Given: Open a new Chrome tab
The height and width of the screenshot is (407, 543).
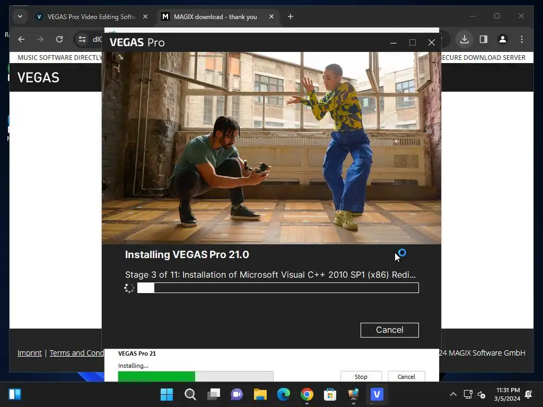Looking at the screenshot, I should coord(291,16).
